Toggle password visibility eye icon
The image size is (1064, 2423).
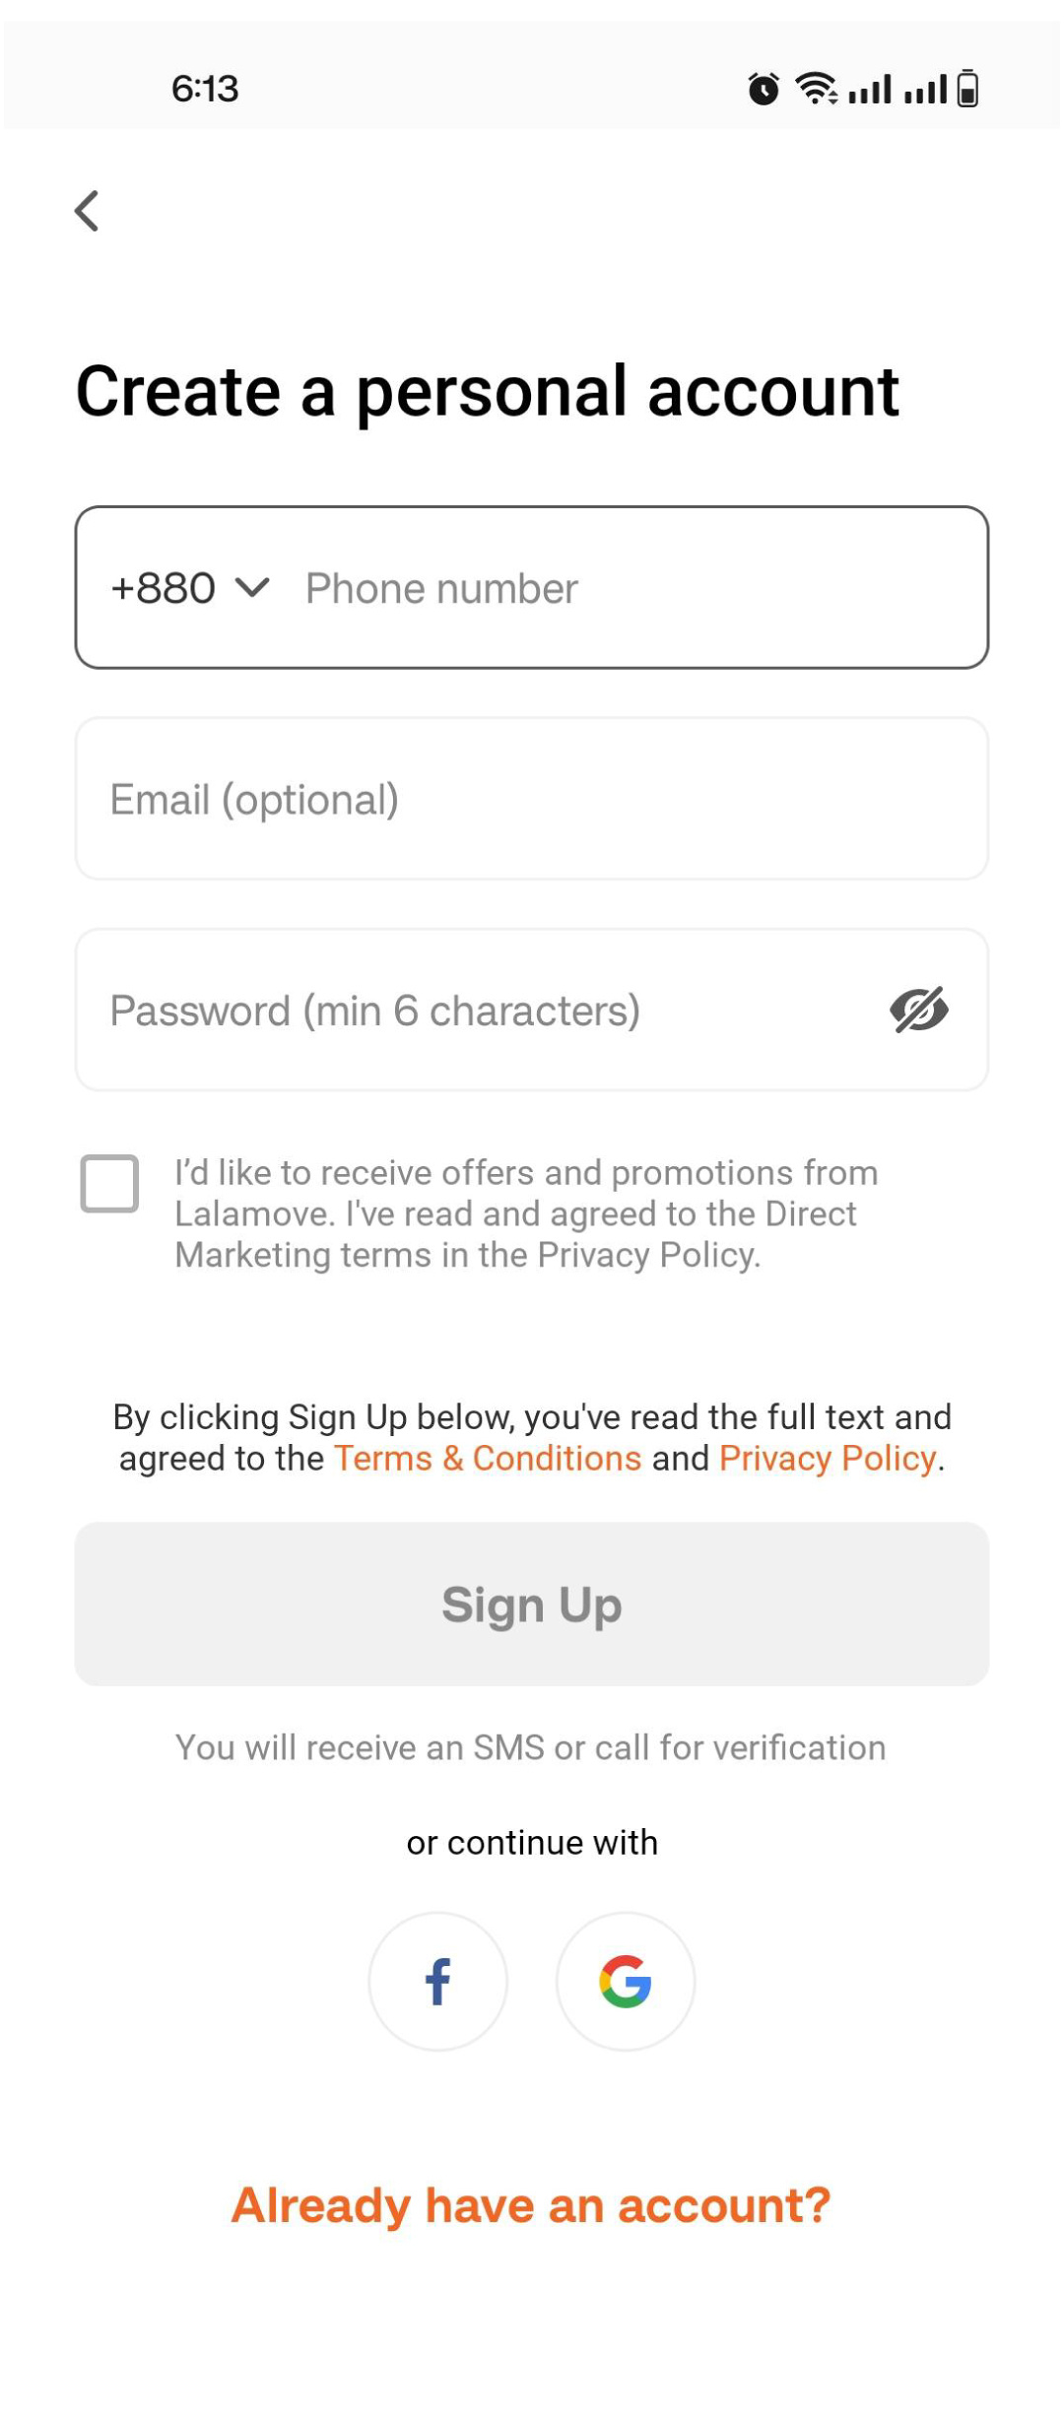point(919,1010)
